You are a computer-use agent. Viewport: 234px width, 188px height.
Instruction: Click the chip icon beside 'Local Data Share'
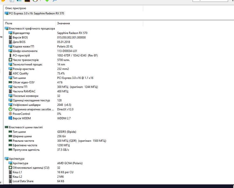(10, 181)
